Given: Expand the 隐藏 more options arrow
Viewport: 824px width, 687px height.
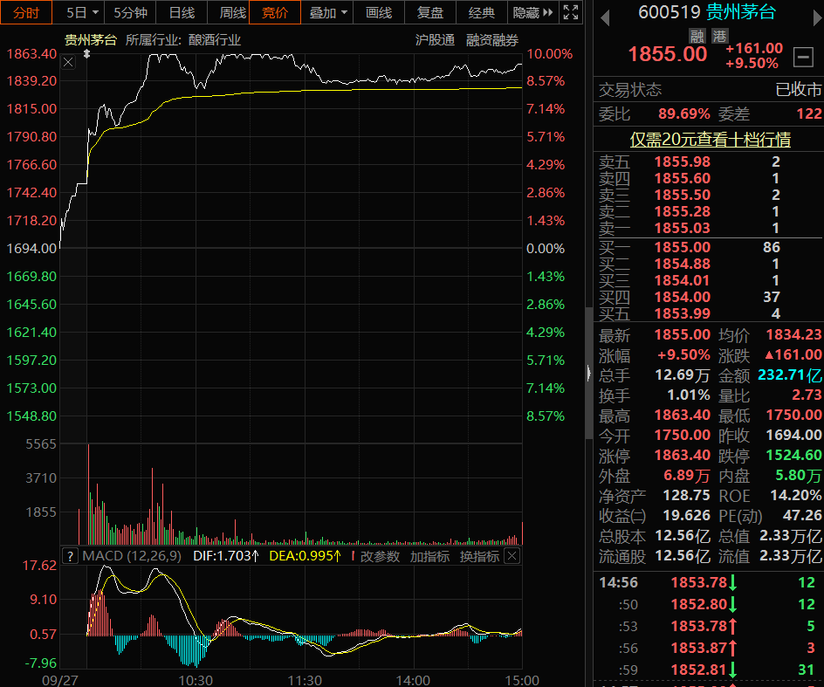Looking at the screenshot, I should pyautogui.click(x=533, y=12).
